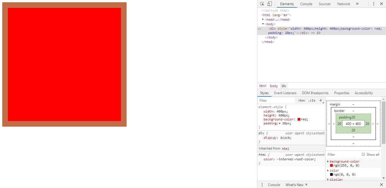Image resolution: width=386 pixels, height=188 pixels.
Task: Click body in the breadcrumb bar
Action: (x=274, y=86)
